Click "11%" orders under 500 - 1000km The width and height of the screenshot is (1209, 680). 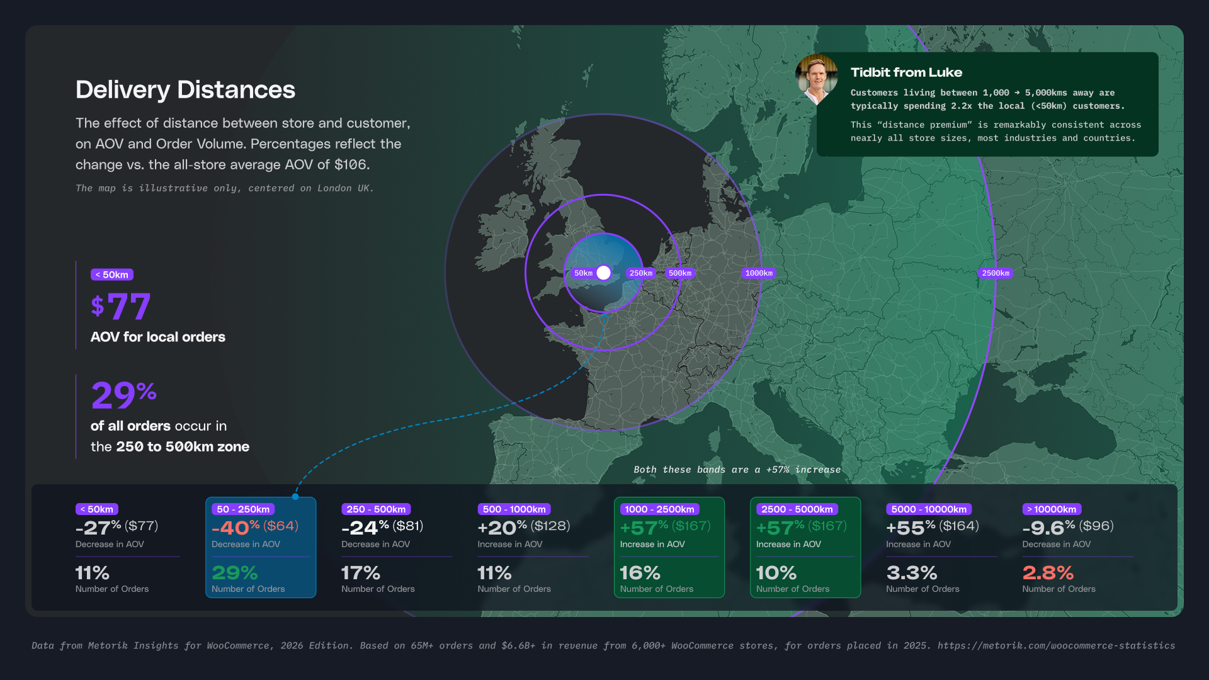[494, 573]
